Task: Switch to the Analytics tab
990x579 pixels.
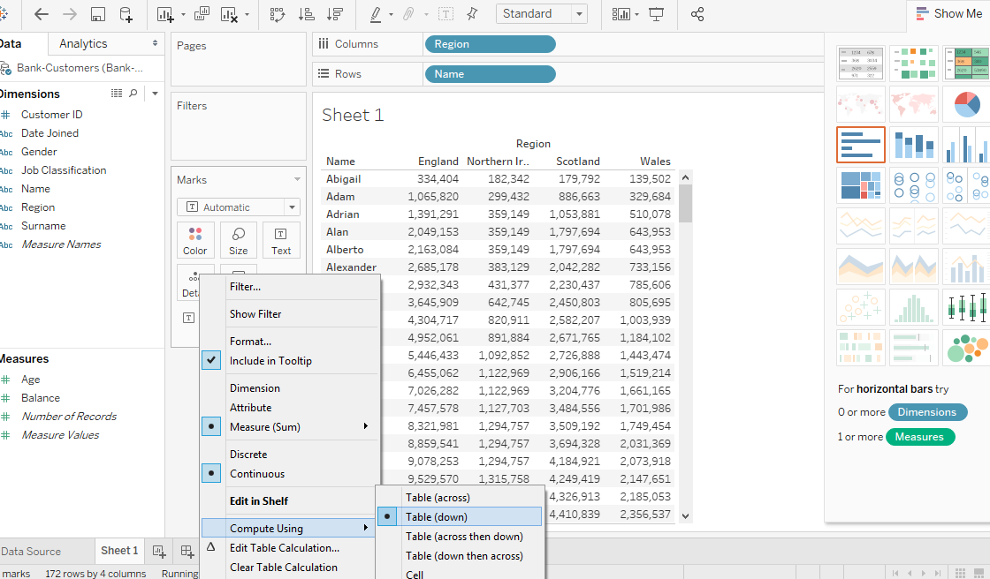Action: point(83,43)
